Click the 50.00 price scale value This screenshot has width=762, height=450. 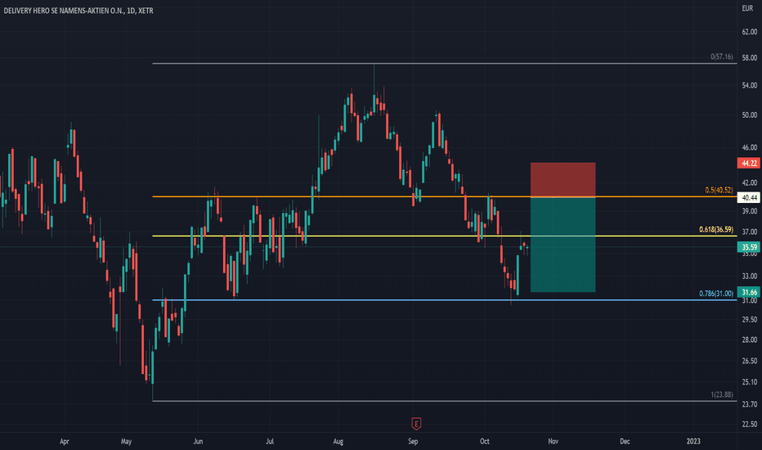(x=750, y=115)
